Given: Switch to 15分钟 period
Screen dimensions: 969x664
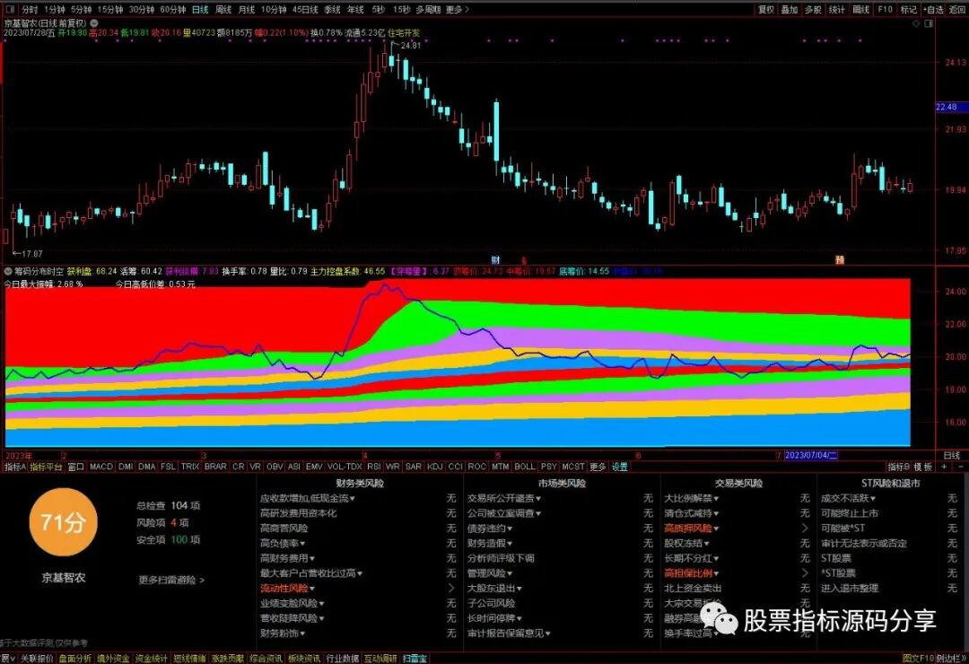Looking at the screenshot, I should 109,9.
